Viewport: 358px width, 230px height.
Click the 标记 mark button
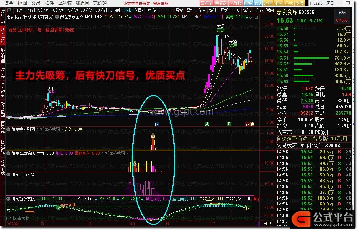pyautogui.click(x=247, y=10)
